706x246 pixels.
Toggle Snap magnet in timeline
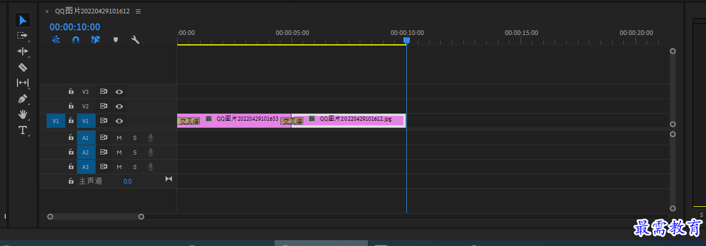[x=76, y=40]
